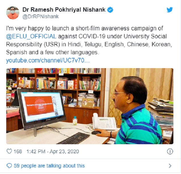Viewport: 181px width, 174px height.
Task: Click the speech bubble reply icon
Action: [x=9, y=166]
